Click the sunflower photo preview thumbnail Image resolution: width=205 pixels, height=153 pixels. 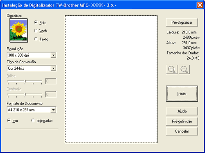pos(18,31)
